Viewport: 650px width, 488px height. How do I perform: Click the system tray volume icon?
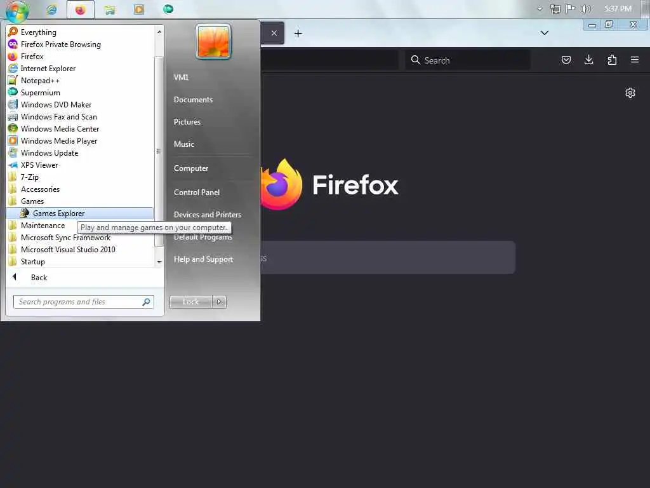(586, 9)
